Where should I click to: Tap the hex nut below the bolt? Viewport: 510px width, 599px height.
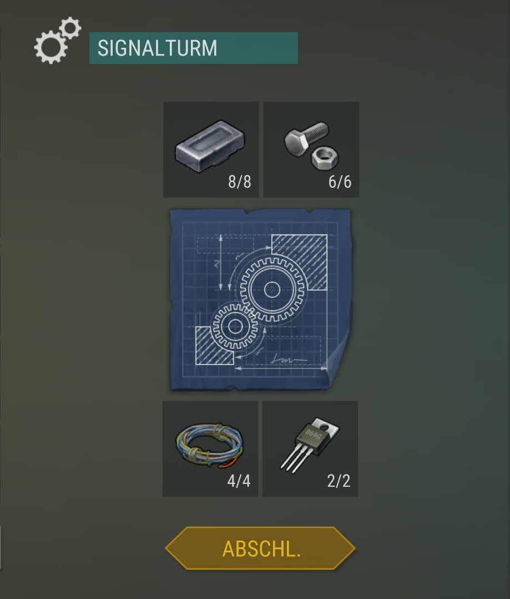tap(325, 159)
